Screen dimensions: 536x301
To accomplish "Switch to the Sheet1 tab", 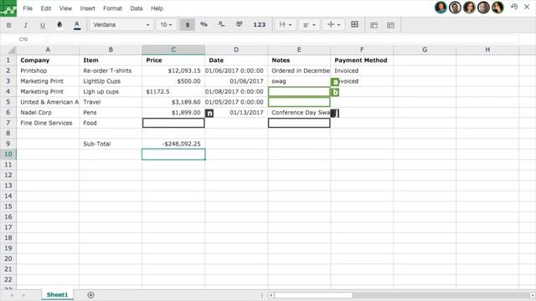I will click(x=57, y=294).
